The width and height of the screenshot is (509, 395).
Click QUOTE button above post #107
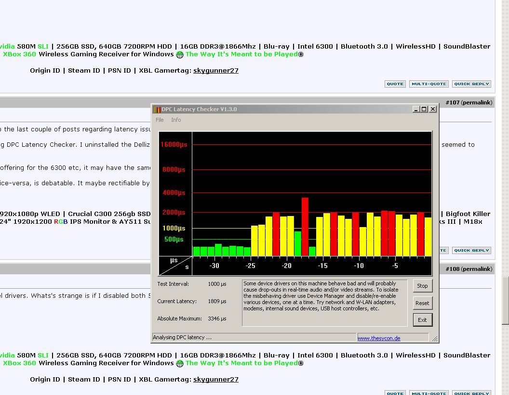click(395, 84)
